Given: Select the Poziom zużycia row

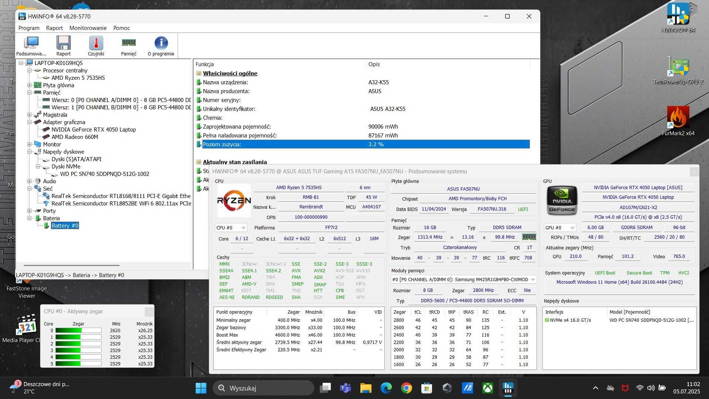Looking at the screenshot, I should pos(363,144).
